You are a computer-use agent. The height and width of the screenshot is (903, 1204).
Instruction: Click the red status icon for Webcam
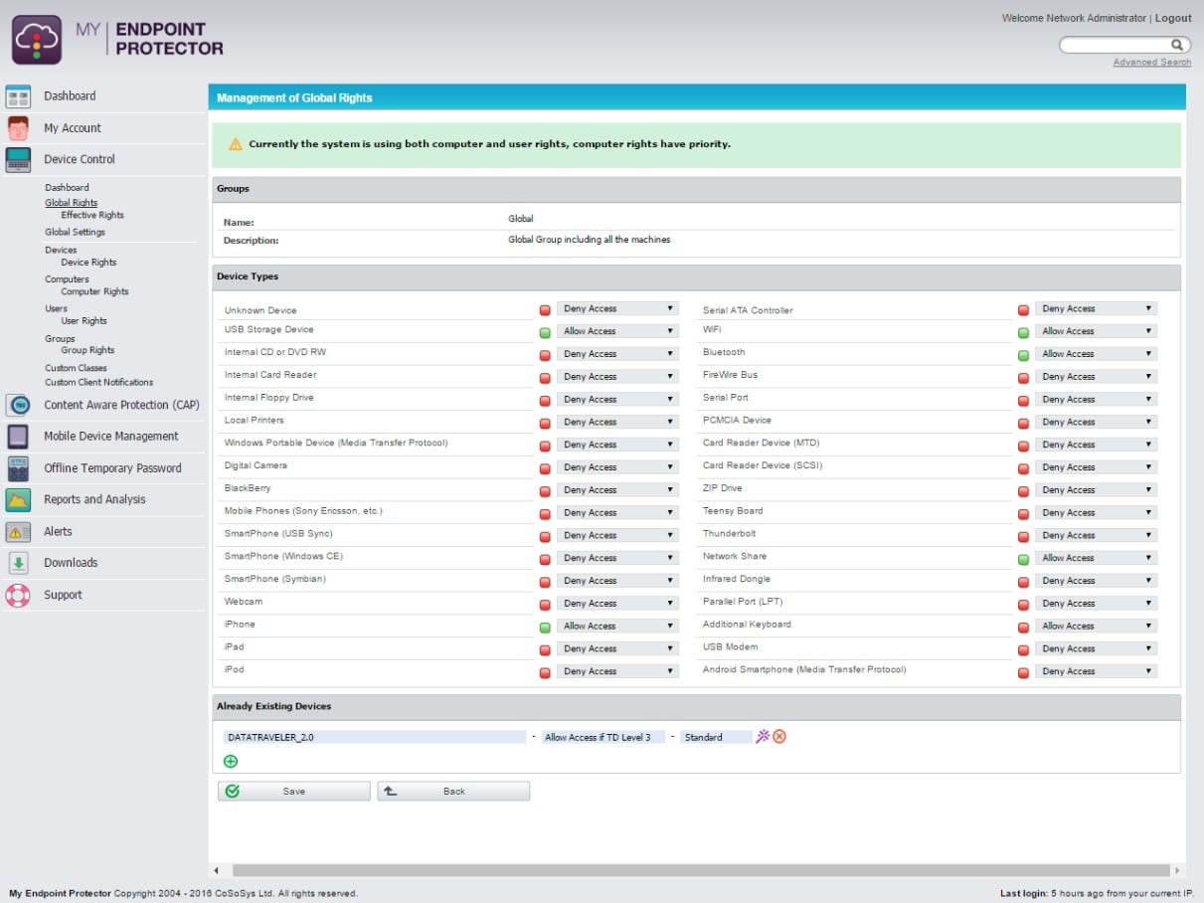pyautogui.click(x=545, y=605)
